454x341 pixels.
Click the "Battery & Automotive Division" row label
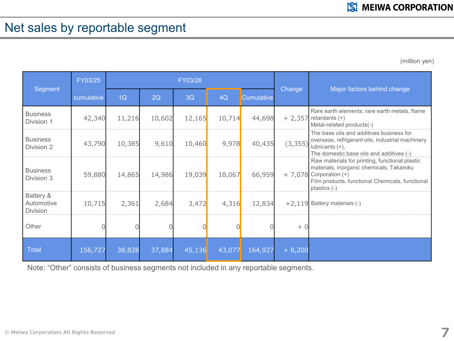(x=41, y=203)
